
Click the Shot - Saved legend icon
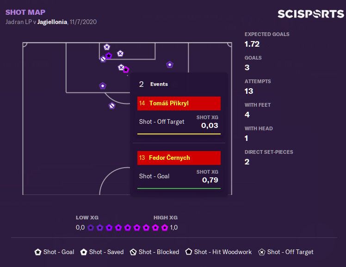pyautogui.click(x=84, y=252)
